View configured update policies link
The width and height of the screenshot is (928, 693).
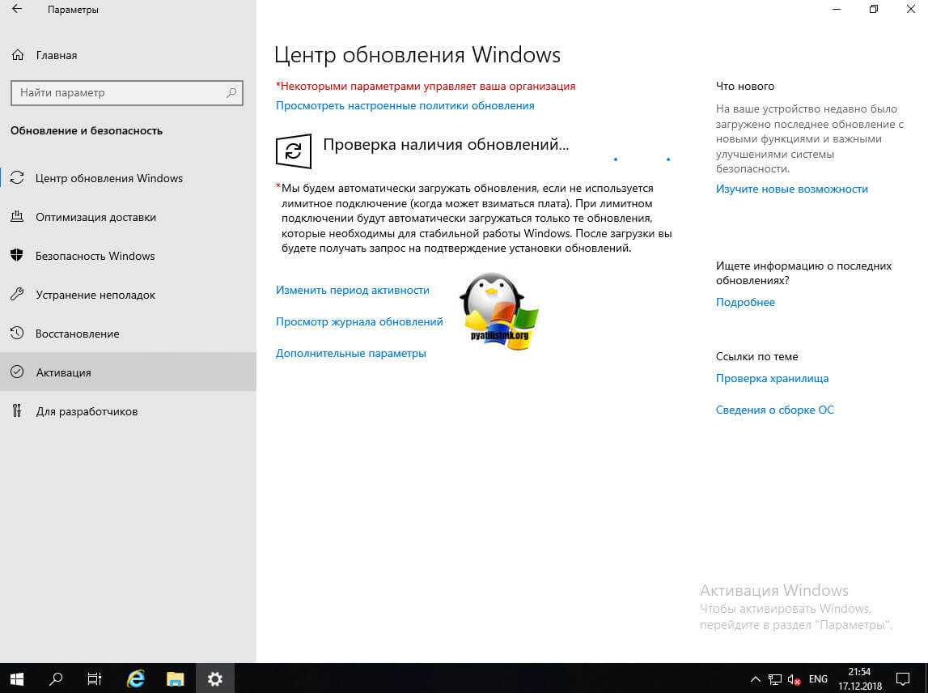(405, 105)
